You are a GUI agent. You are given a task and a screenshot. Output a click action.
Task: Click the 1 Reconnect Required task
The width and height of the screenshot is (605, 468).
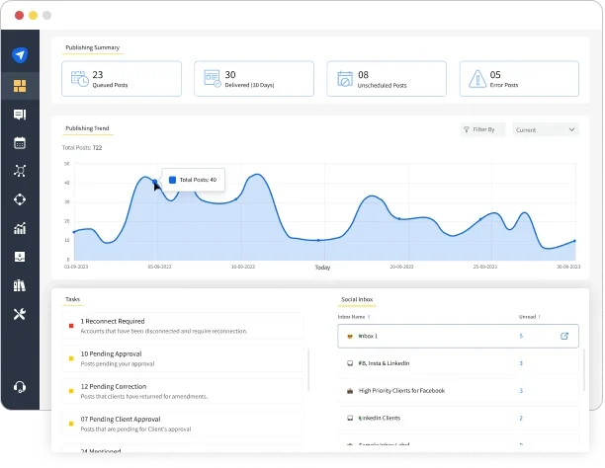[x=113, y=321]
